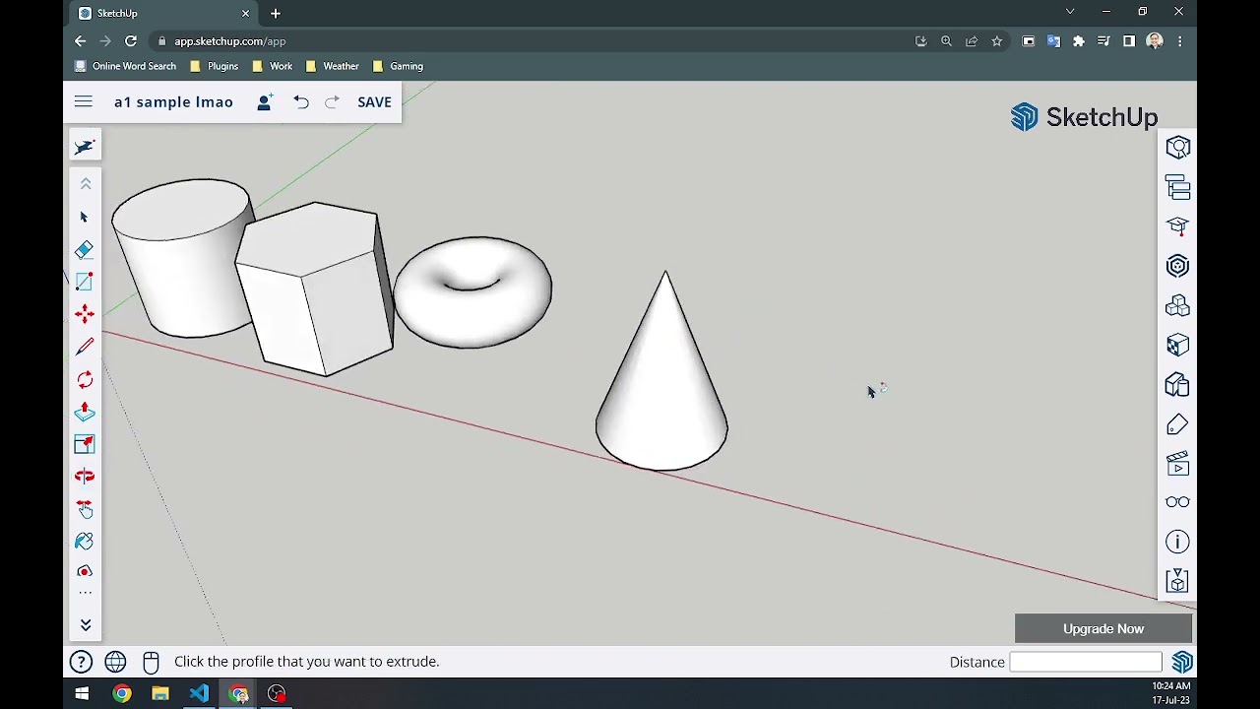Open the Display glasses panel
The image size is (1260, 709).
tap(1177, 502)
